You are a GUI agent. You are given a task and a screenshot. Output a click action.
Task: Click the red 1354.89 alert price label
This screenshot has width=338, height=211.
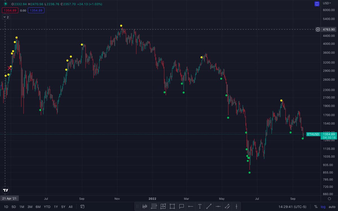(10, 10)
